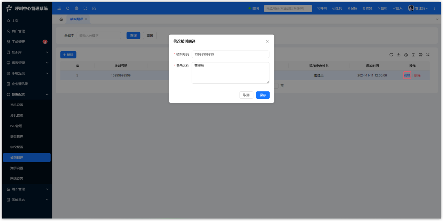Open the 管理员 user dropdown
The height and width of the screenshot is (221, 443).
(x=418, y=8)
